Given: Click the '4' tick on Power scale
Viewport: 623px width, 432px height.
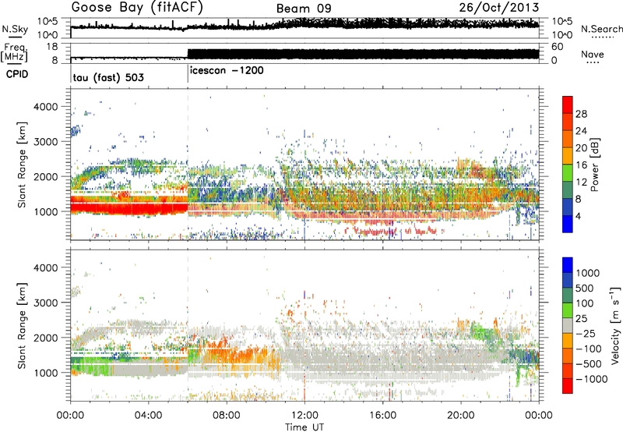Looking at the screenshot, I should [x=578, y=216].
